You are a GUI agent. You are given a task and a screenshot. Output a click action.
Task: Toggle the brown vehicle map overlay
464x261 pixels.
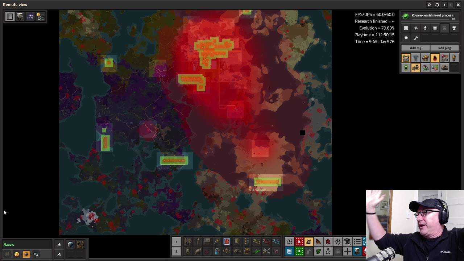coord(444,68)
